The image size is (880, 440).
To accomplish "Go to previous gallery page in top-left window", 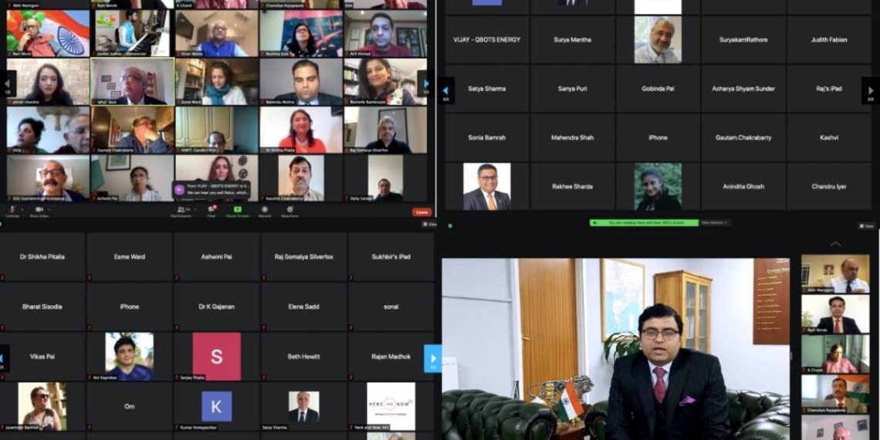I will click(x=7, y=83).
